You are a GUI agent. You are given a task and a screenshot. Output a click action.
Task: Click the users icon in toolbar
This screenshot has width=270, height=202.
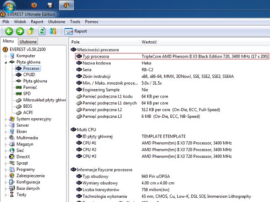(53, 31)
